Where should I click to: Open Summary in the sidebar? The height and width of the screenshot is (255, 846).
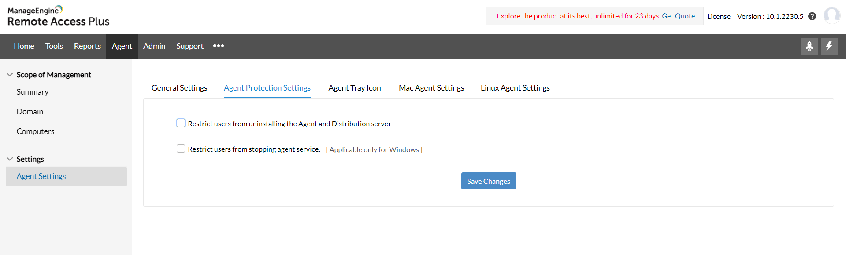[x=33, y=92]
